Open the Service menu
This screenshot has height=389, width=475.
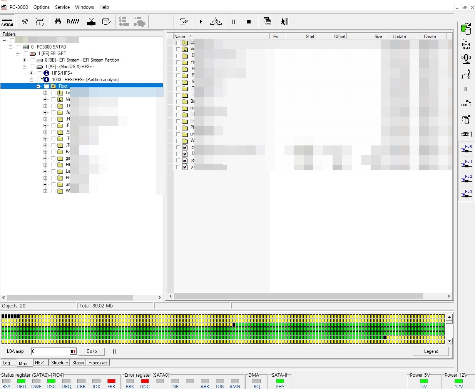[62, 7]
